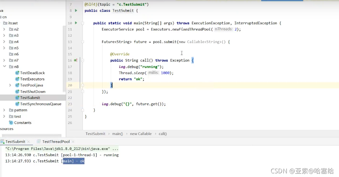
Task: Run TestSubmit class via line 8 gutter arrow
Action: pos(76,10)
